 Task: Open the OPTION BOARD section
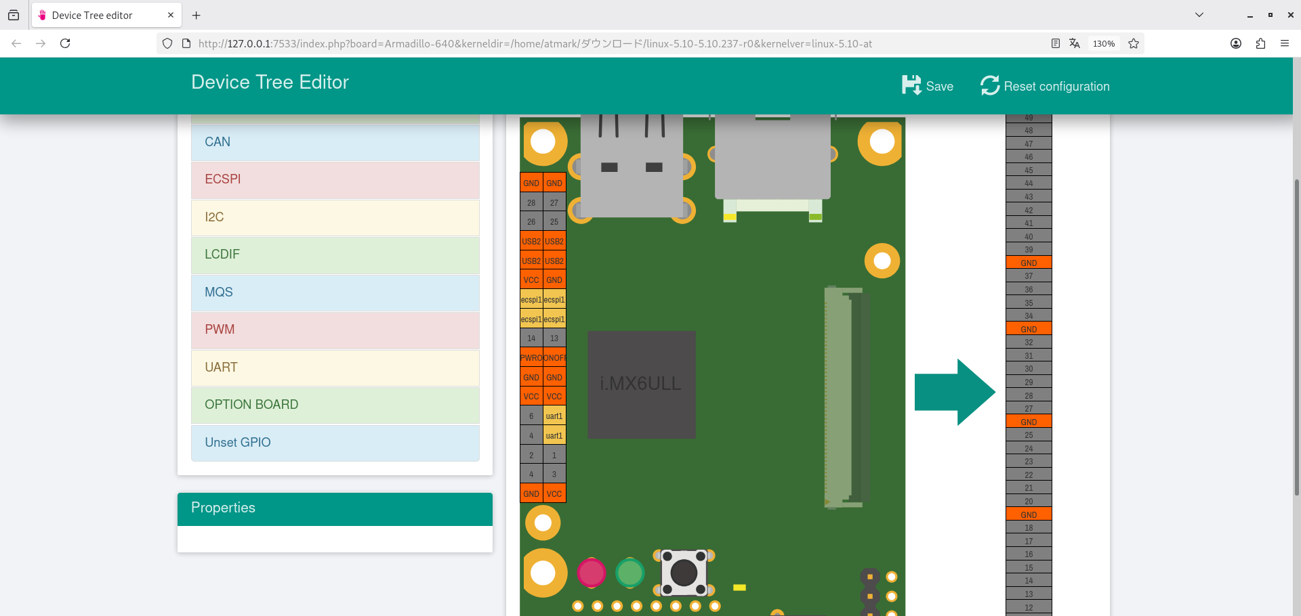click(x=335, y=405)
